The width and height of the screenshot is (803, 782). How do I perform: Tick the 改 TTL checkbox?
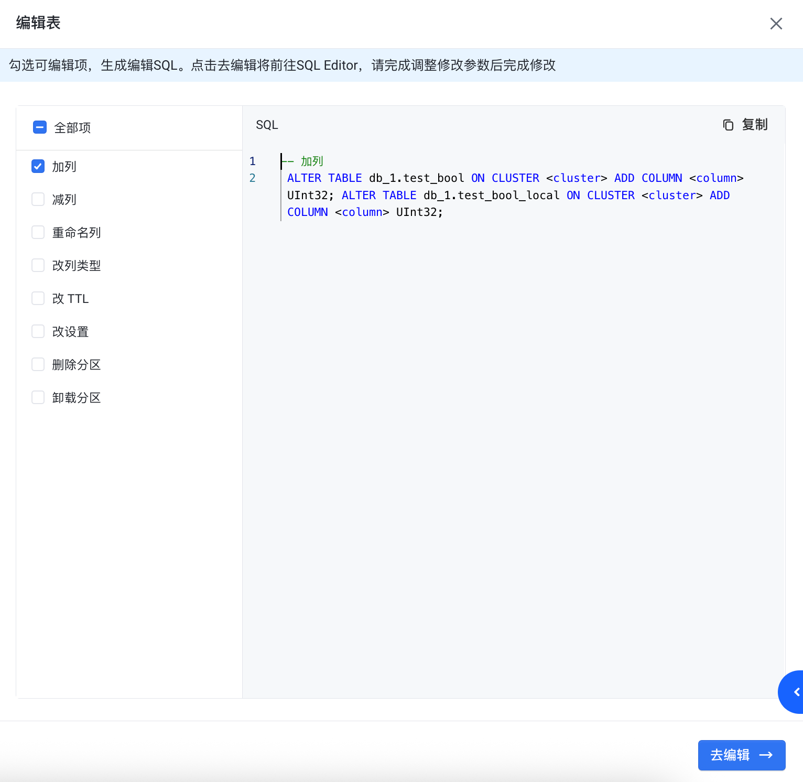click(38, 298)
